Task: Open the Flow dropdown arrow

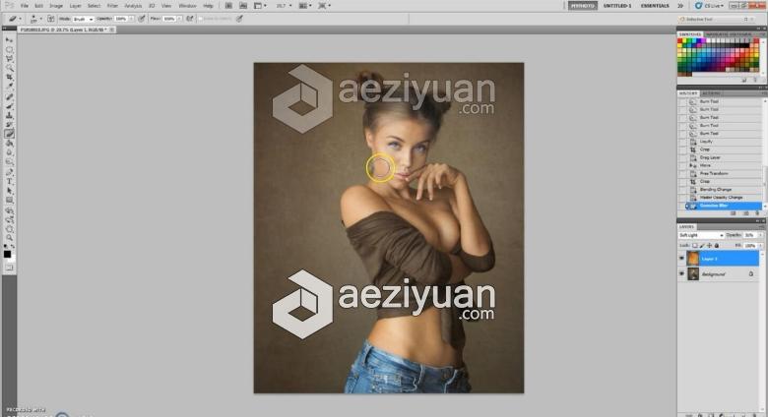Action: coord(179,19)
